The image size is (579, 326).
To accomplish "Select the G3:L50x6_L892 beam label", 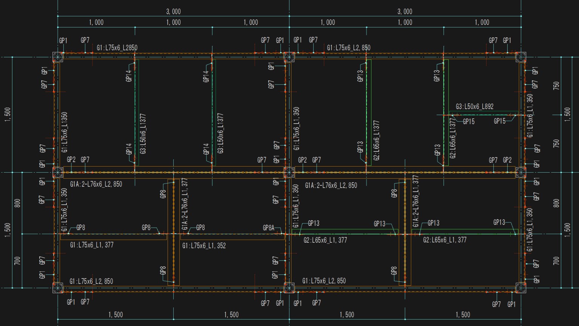I will 474,107.
